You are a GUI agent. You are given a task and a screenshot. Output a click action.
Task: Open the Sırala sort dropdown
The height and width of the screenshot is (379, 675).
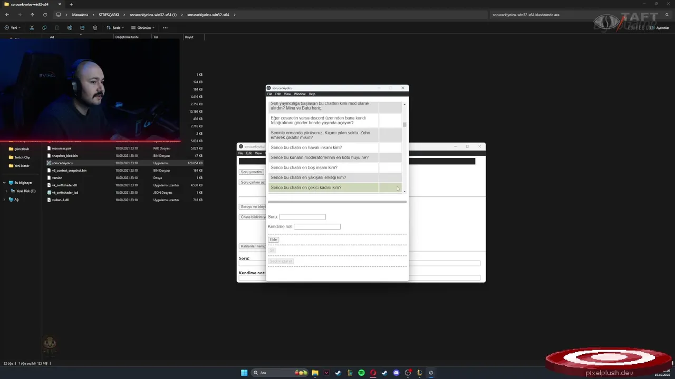point(115,28)
